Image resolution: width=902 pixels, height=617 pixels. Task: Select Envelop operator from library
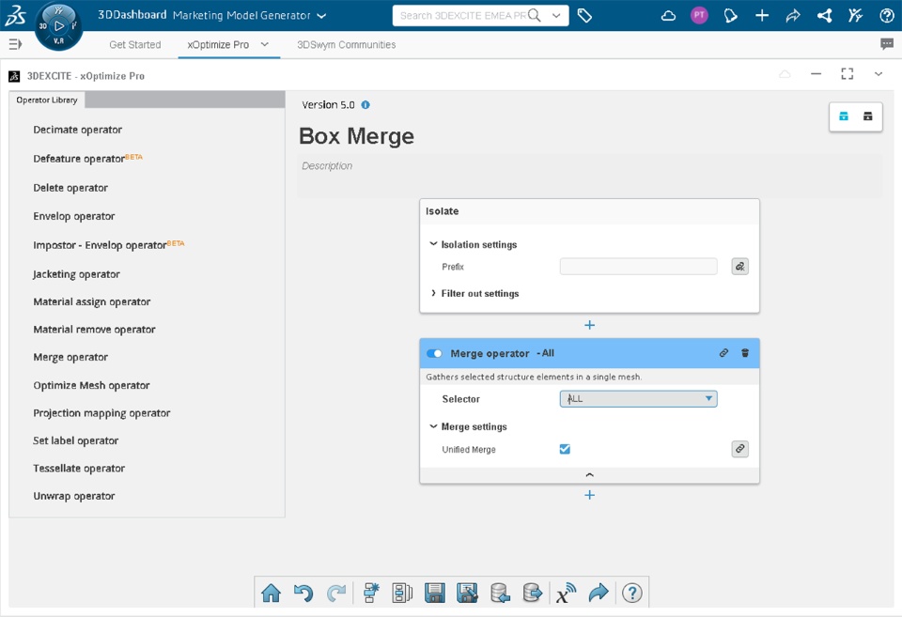tap(73, 216)
